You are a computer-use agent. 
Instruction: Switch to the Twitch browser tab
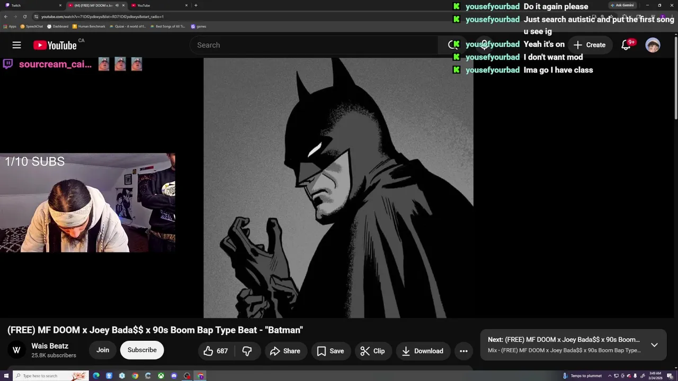point(32,5)
